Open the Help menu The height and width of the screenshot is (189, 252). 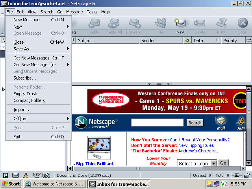point(106,12)
